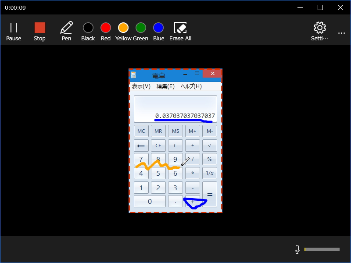Toggle the number sign with the ± key
Screen dimensions: 351x263
point(192,145)
